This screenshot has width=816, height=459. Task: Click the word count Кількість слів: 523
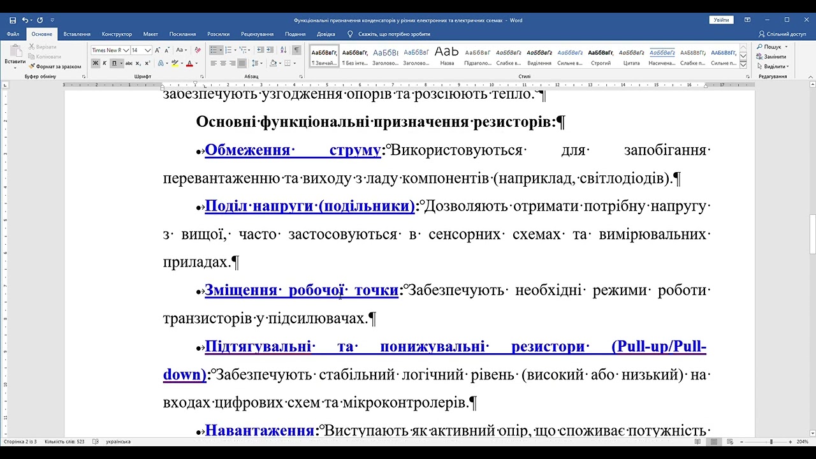click(x=64, y=441)
